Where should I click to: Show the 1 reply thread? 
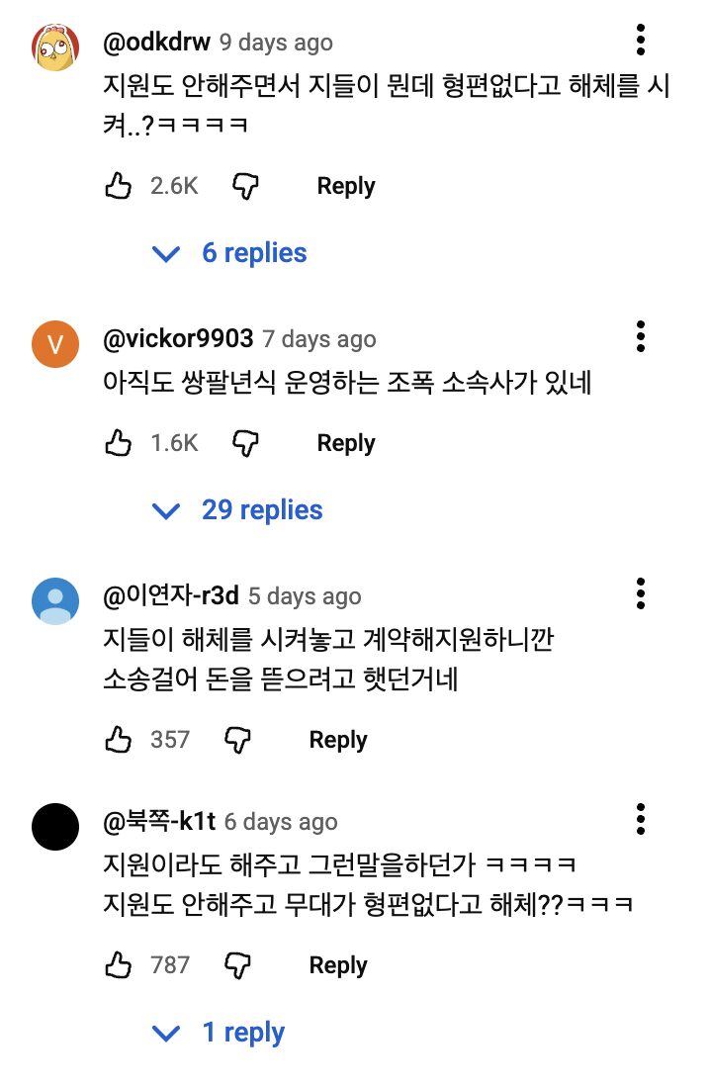[x=220, y=1033]
